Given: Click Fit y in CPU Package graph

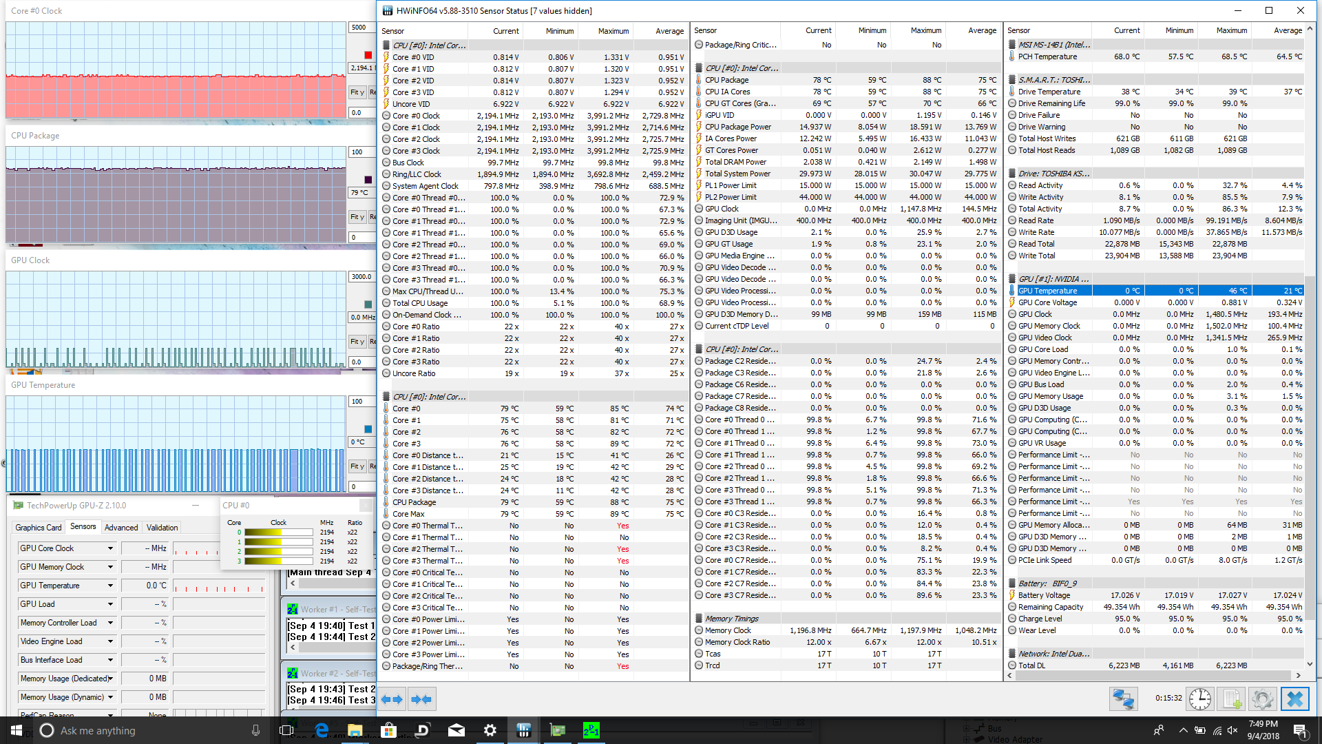Looking at the screenshot, I should click(357, 216).
